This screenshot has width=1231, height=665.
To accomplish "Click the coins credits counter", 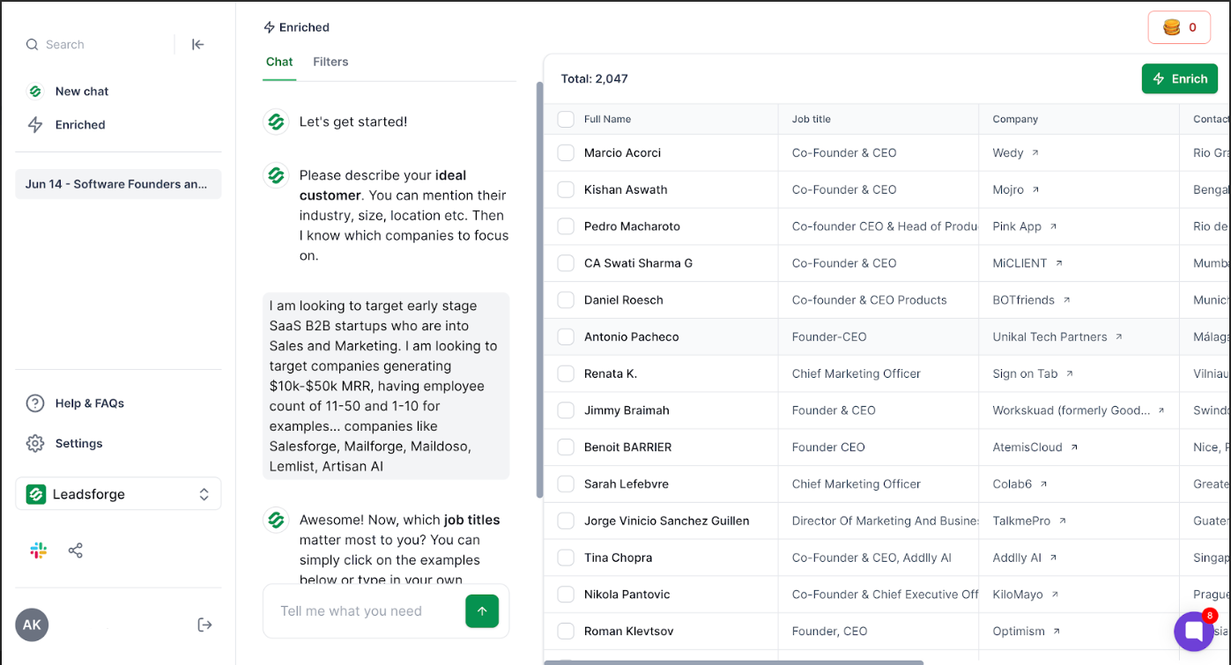I will pyautogui.click(x=1179, y=27).
